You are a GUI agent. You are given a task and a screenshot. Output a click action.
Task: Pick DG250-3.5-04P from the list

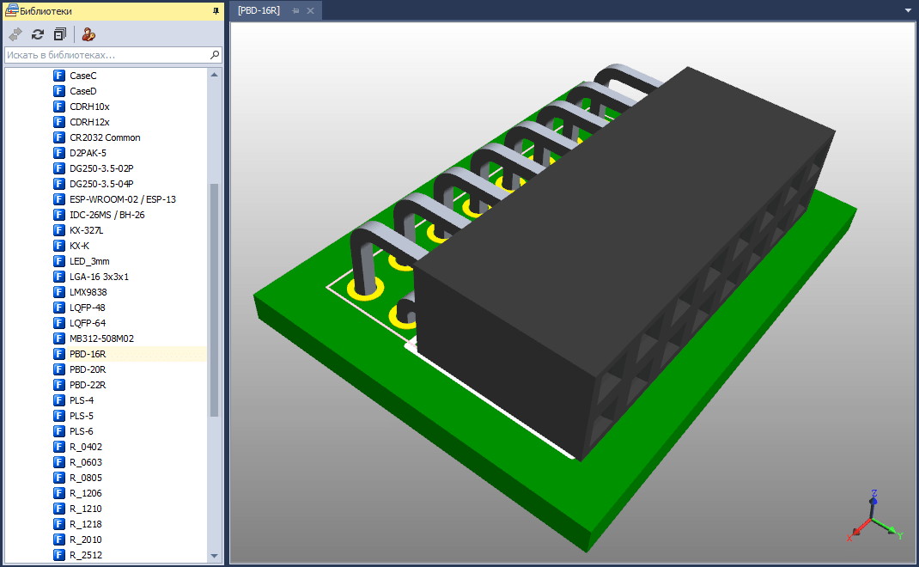101,184
